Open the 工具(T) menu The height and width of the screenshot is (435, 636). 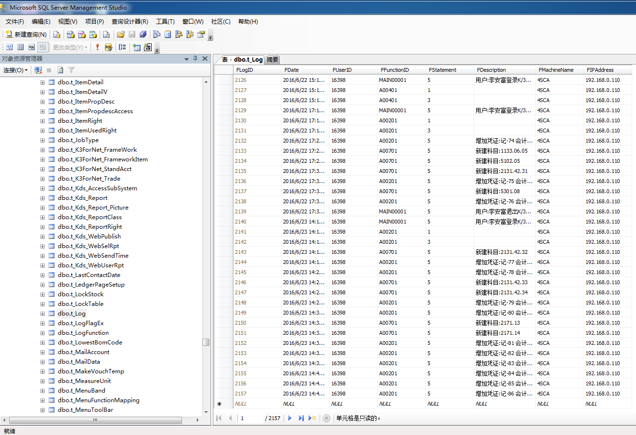coord(165,22)
